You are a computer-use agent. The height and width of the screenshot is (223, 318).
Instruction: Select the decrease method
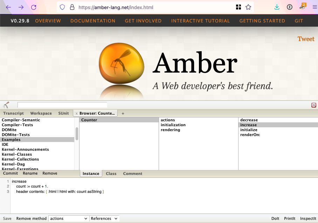pyautogui.click(x=278, y=120)
